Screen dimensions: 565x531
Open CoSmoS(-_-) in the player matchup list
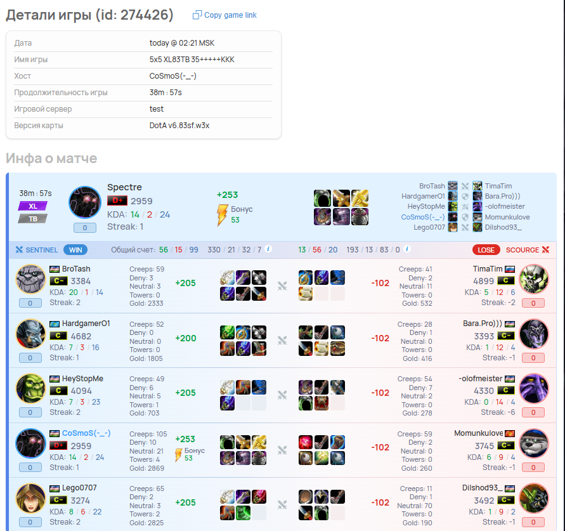coord(423,217)
